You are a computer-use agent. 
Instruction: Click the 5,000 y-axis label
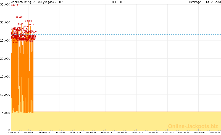[6, 113]
